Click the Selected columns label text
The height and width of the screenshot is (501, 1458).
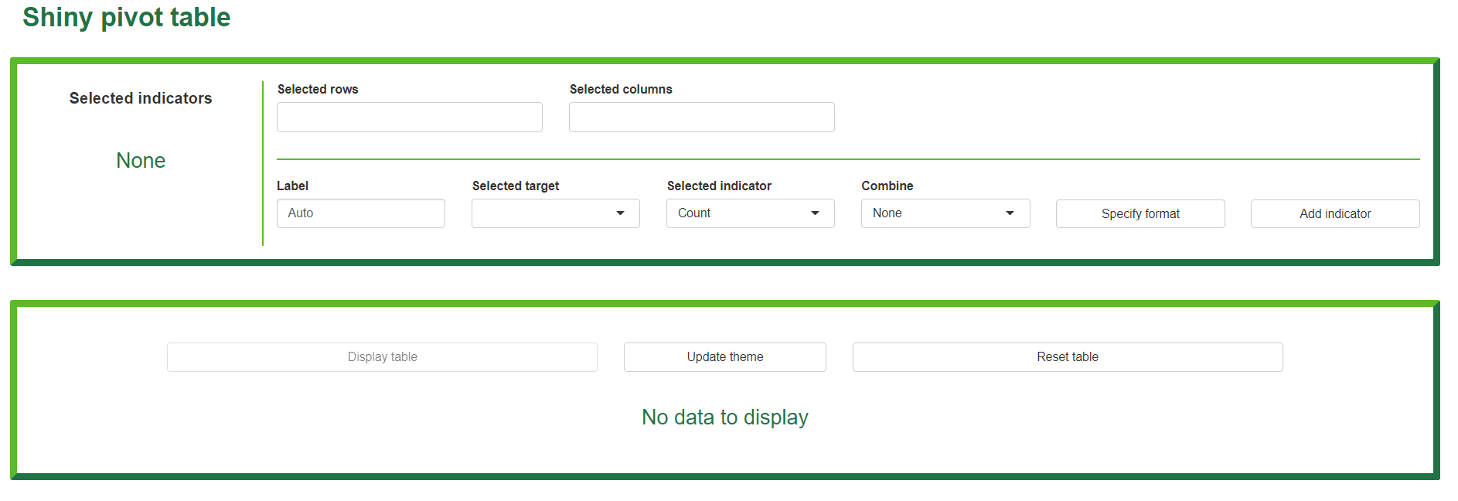tap(621, 90)
